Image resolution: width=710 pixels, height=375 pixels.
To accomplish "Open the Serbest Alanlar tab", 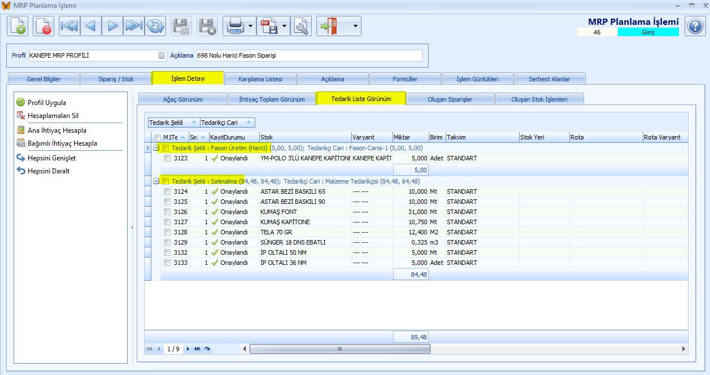I will [550, 79].
